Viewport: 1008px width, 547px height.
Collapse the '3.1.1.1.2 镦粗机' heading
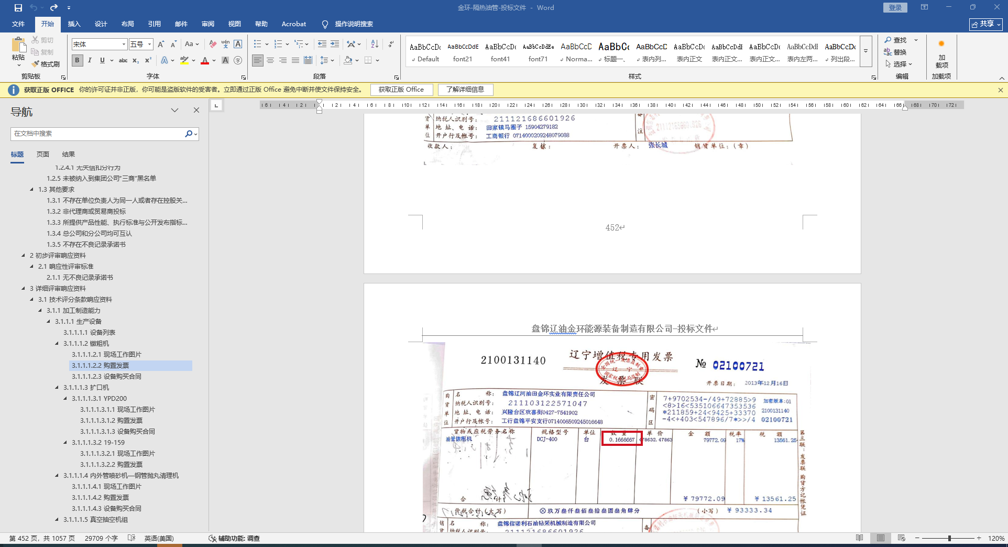tap(57, 344)
